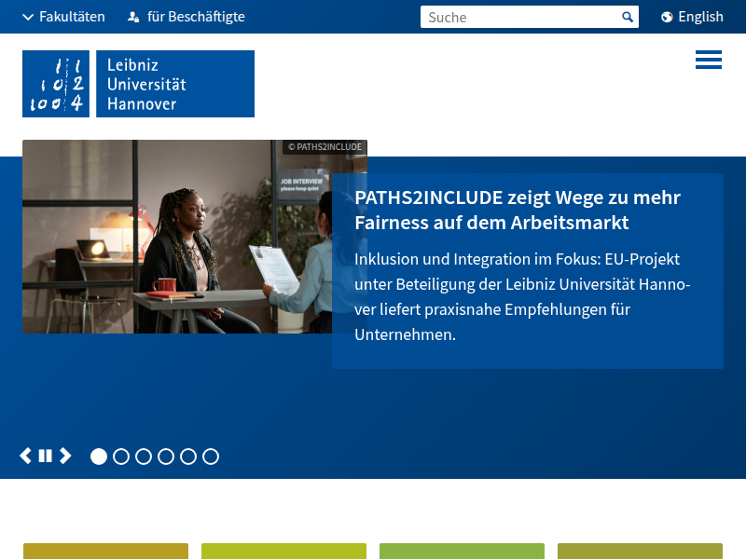Click the chevron next to Fakultäten

(x=28, y=17)
